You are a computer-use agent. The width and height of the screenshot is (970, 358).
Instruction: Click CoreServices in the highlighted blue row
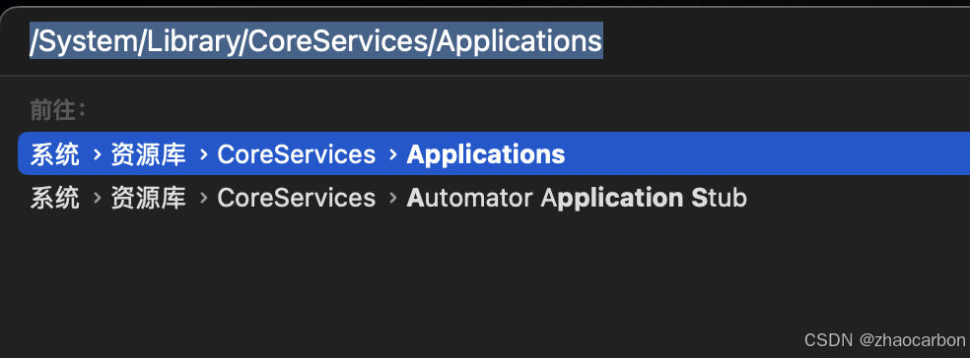297,154
